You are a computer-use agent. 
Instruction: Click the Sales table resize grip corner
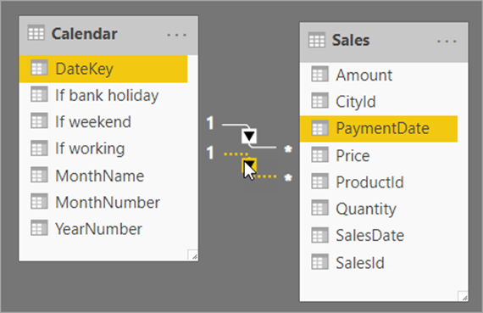click(463, 296)
